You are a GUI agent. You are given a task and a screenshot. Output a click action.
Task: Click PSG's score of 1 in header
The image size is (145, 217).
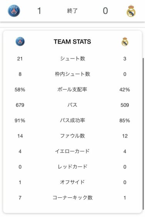click(x=39, y=11)
